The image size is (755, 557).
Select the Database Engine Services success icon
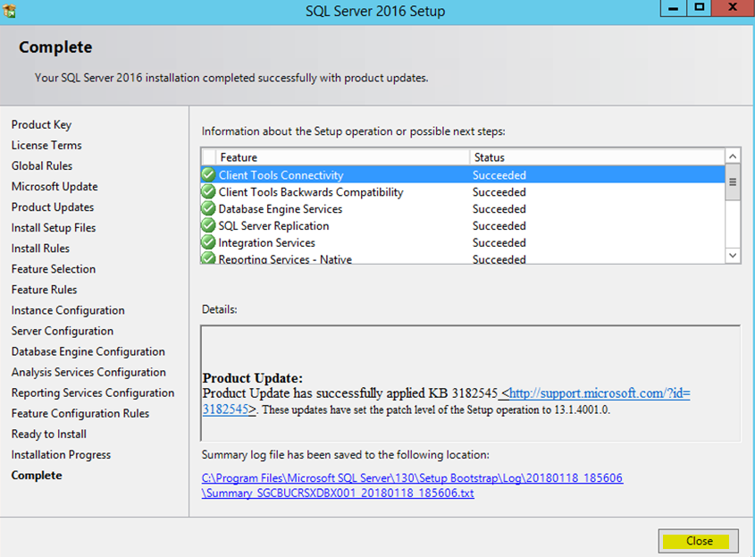[x=207, y=208]
